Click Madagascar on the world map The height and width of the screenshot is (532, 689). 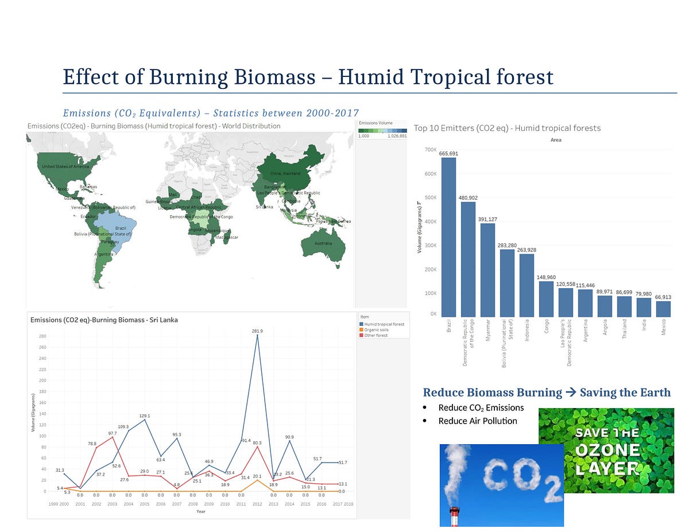click(x=227, y=238)
